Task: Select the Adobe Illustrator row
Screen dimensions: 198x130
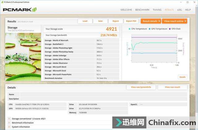Action: (81, 63)
